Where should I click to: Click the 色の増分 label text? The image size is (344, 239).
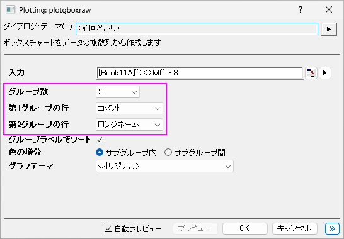pos(25,152)
